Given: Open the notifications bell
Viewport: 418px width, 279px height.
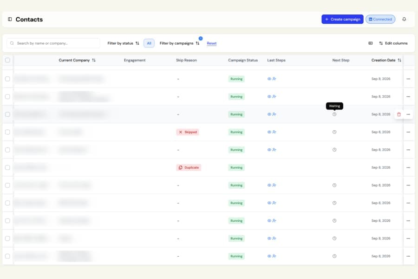Looking at the screenshot, I should tap(404, 19).
